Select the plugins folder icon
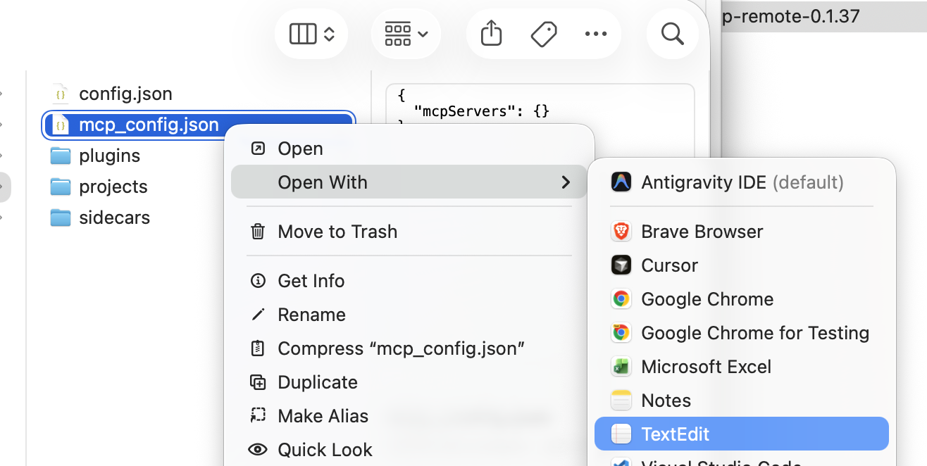The width and height of the screenshot is (927, 466). 61,156
